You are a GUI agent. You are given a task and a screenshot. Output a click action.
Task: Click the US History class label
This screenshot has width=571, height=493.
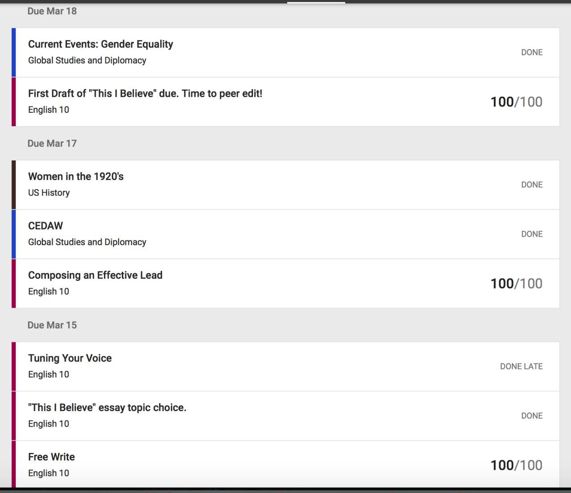(x=49, y=193)
